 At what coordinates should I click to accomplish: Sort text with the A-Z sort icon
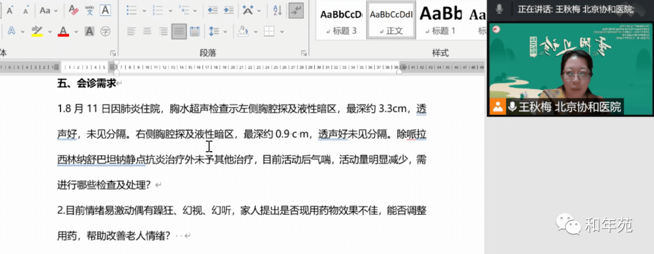(277, 10)
